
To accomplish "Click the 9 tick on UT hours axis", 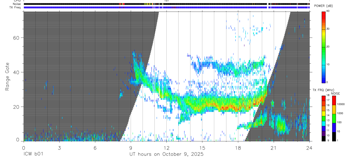I will point(131,148).
